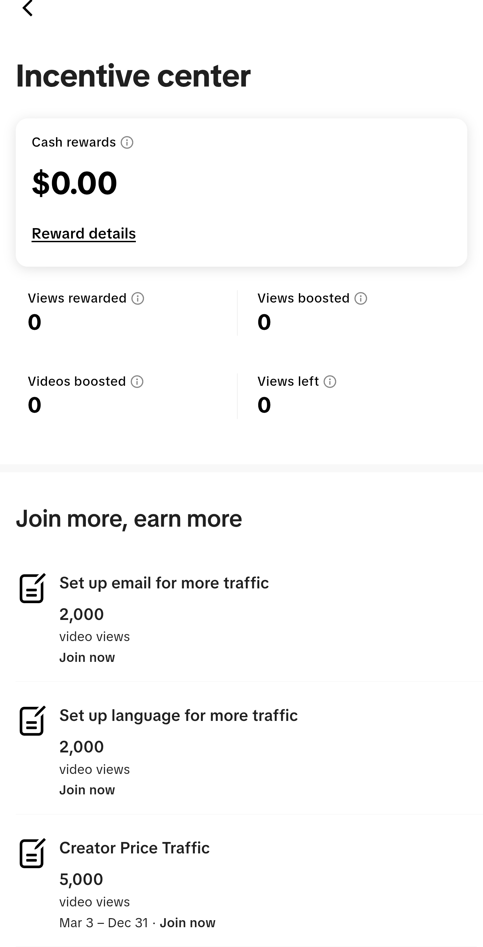Go back using the top arrow

(x=28, y=7)
